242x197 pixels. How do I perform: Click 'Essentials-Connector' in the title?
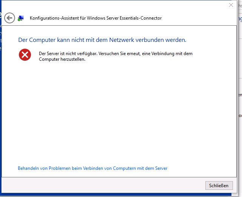pos(140,18)
